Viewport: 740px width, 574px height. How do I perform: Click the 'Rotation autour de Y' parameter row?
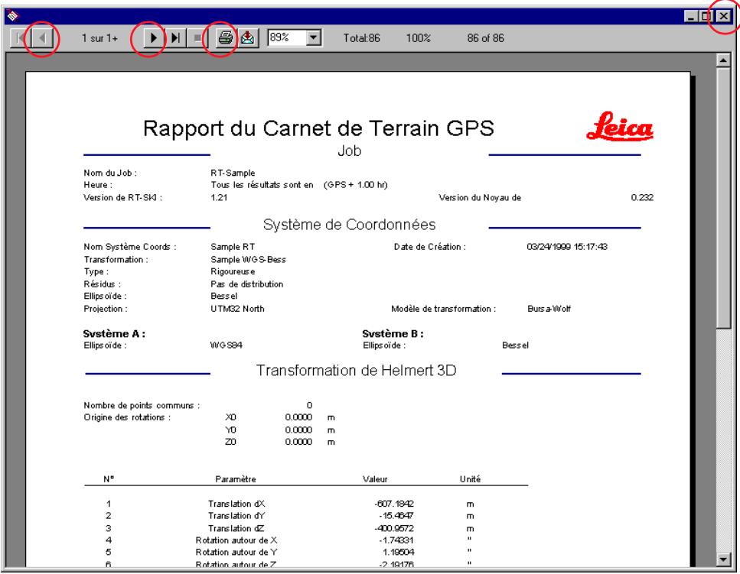tap(306, 553)
